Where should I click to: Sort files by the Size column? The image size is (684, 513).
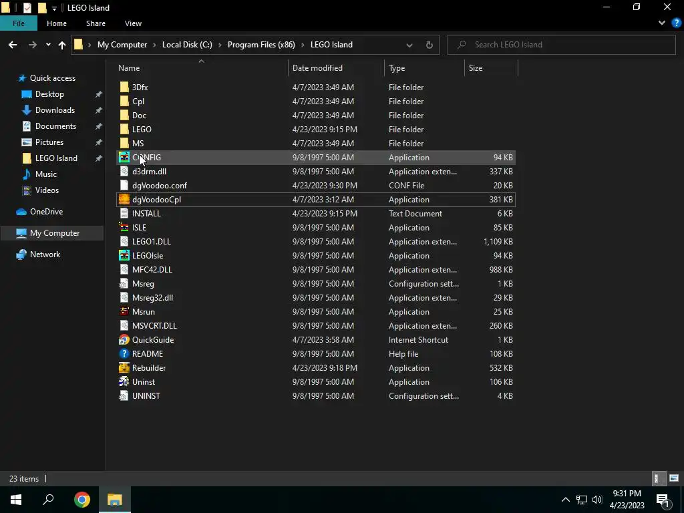[476, 68]
